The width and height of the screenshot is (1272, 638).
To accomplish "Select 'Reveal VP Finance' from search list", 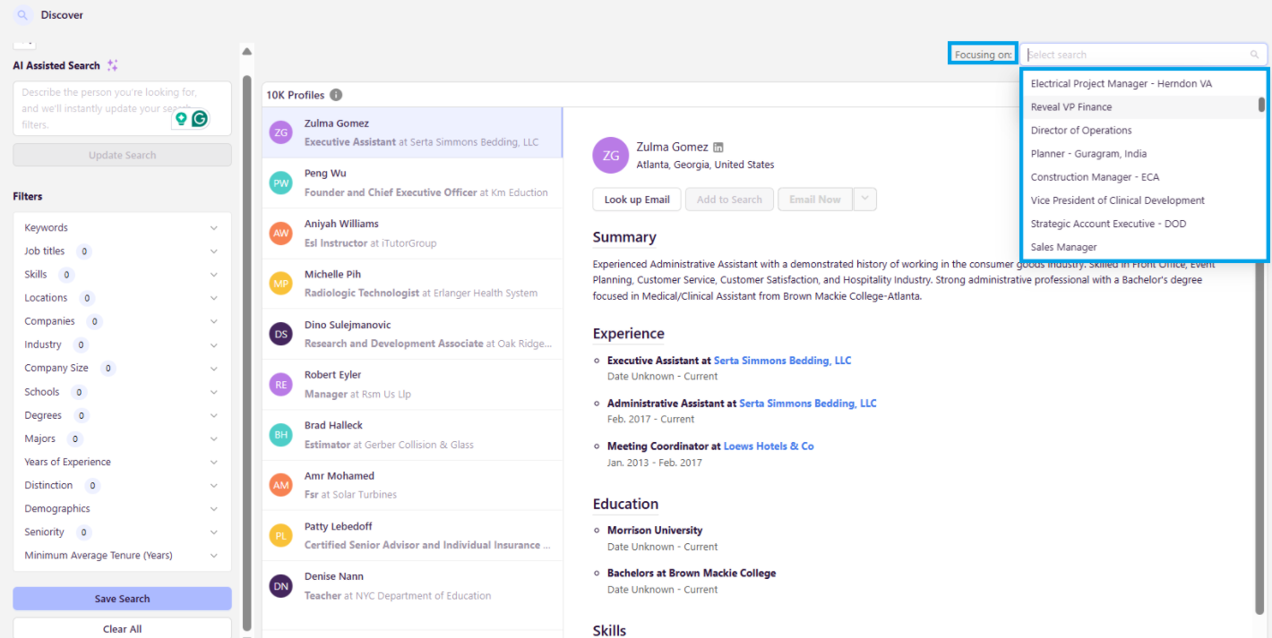I will point(1071,107).
